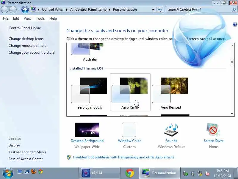The image size is (238, 179).
Task: Click the shield icon beside Troubleshoot link
Action: point(69,157)
